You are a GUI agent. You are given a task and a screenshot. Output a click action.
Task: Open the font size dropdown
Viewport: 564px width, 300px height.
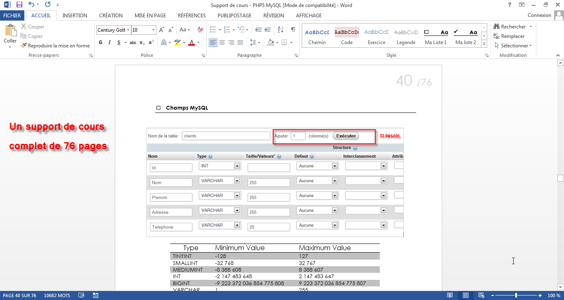[x=154, y=30]
